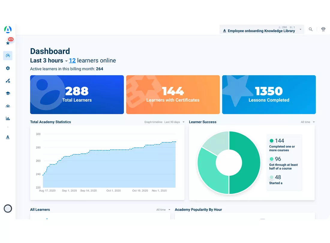330x243 pixels.
Task: Click the 288 Total Learners card
Action: click(x=77, y=95)
